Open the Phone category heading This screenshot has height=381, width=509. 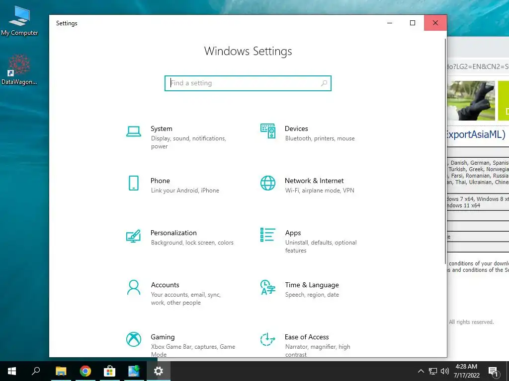click(160, 181)
